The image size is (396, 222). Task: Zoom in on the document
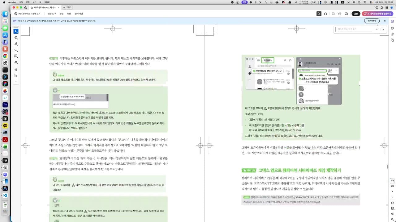pyautogui.click(x=392, y=214)
